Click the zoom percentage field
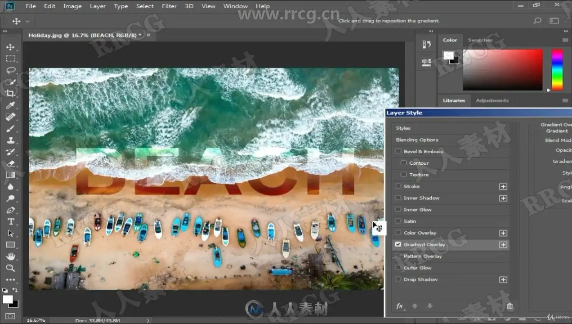Viewport: 572px width, 324px height. (x=36, y=320)
